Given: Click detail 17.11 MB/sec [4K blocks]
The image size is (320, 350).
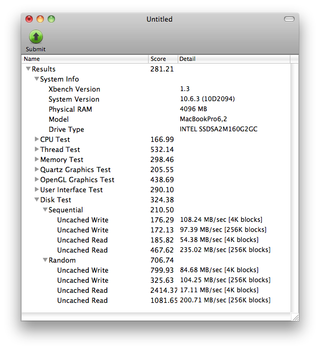Looking at the screenshot, I should pos(219,290).
